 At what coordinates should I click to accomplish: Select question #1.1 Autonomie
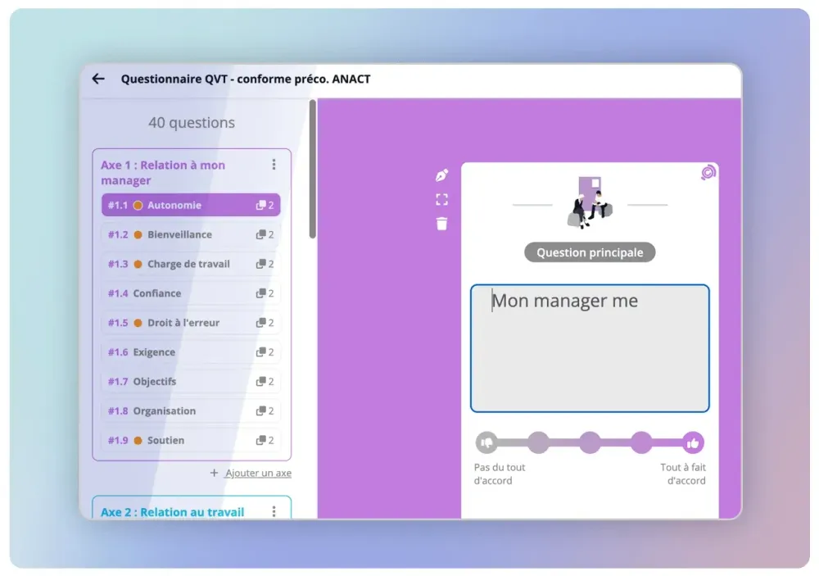tap(191, 205)
